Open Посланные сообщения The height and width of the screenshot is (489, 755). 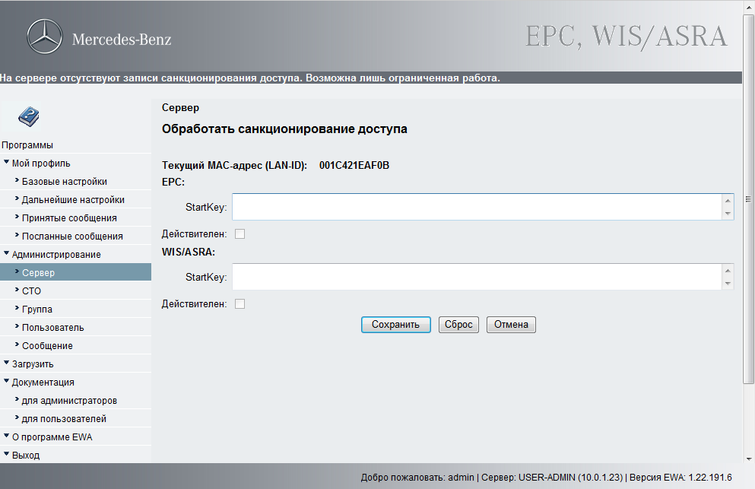click(72, 237)
